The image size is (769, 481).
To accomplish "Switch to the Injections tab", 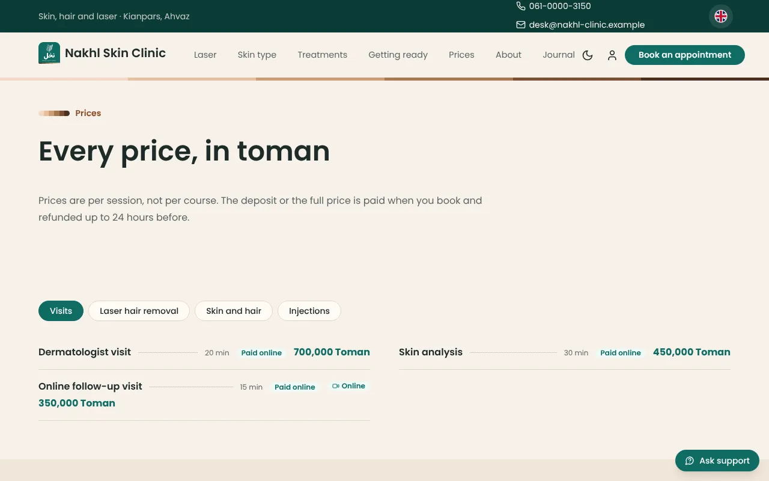I will click(309, 311).
